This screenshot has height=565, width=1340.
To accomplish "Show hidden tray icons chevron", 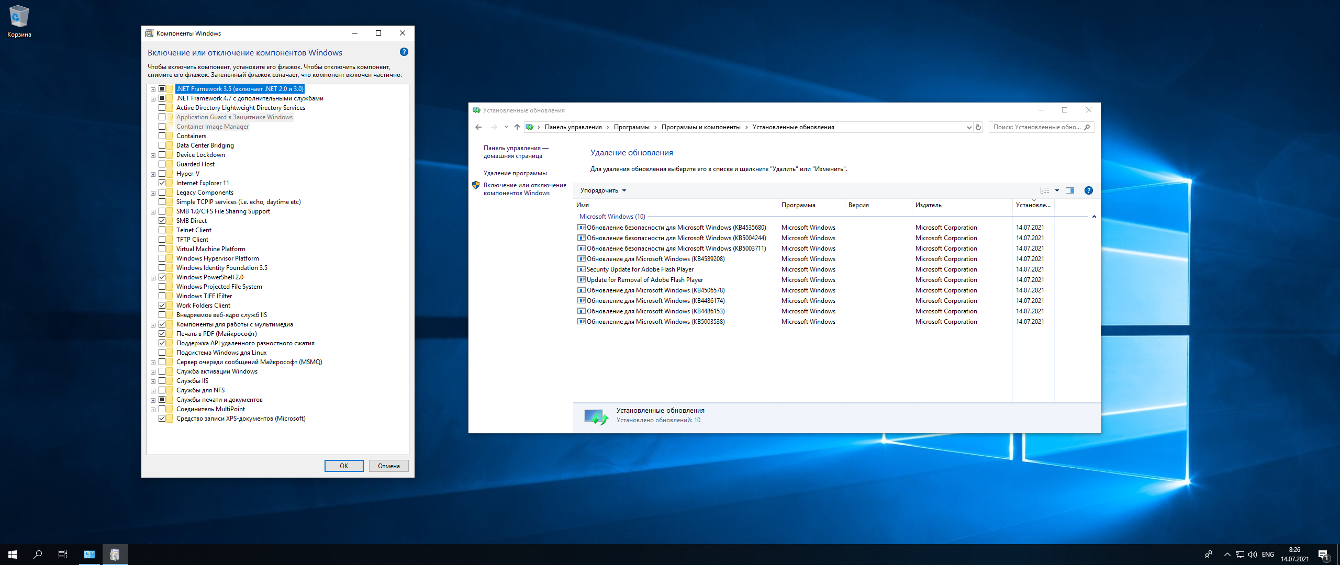I will click(x=1227, y=555).
